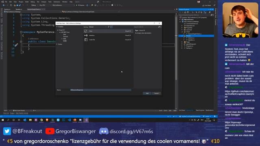Open Task View on the taskbar

pyautogui.click(x=19, y=120)
